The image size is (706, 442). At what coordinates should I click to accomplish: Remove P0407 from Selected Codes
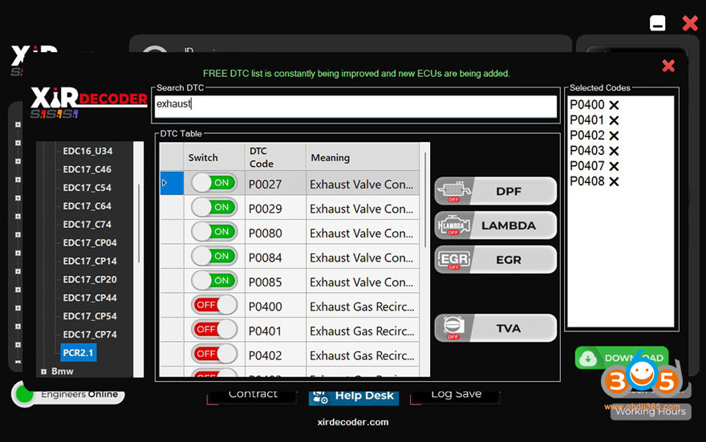coord(614,167)
